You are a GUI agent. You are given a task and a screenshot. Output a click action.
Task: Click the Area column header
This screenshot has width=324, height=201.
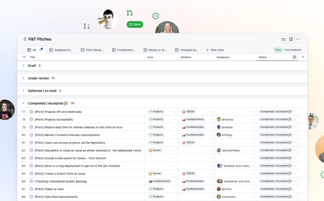coord(150,57)
